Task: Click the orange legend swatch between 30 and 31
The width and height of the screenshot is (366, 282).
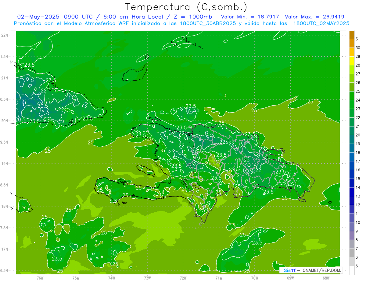Action: pos(352,43)
